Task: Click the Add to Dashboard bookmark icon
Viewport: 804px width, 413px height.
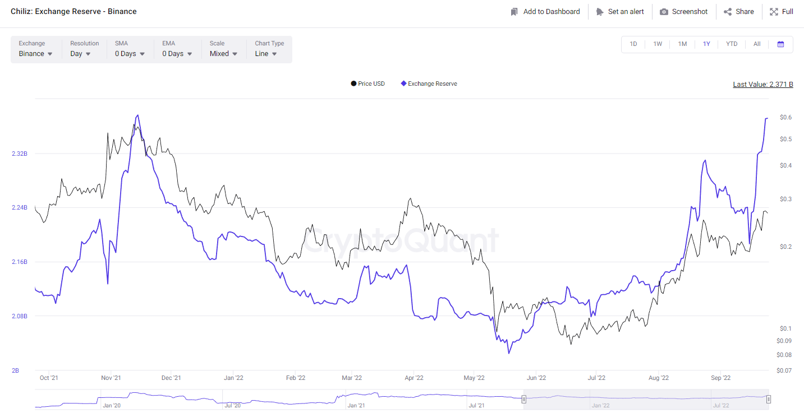Action: click(x=514, y=12)
